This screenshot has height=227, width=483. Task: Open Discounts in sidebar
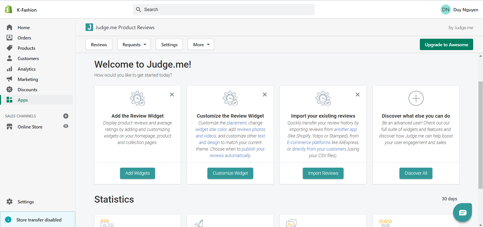click(27, 89)
